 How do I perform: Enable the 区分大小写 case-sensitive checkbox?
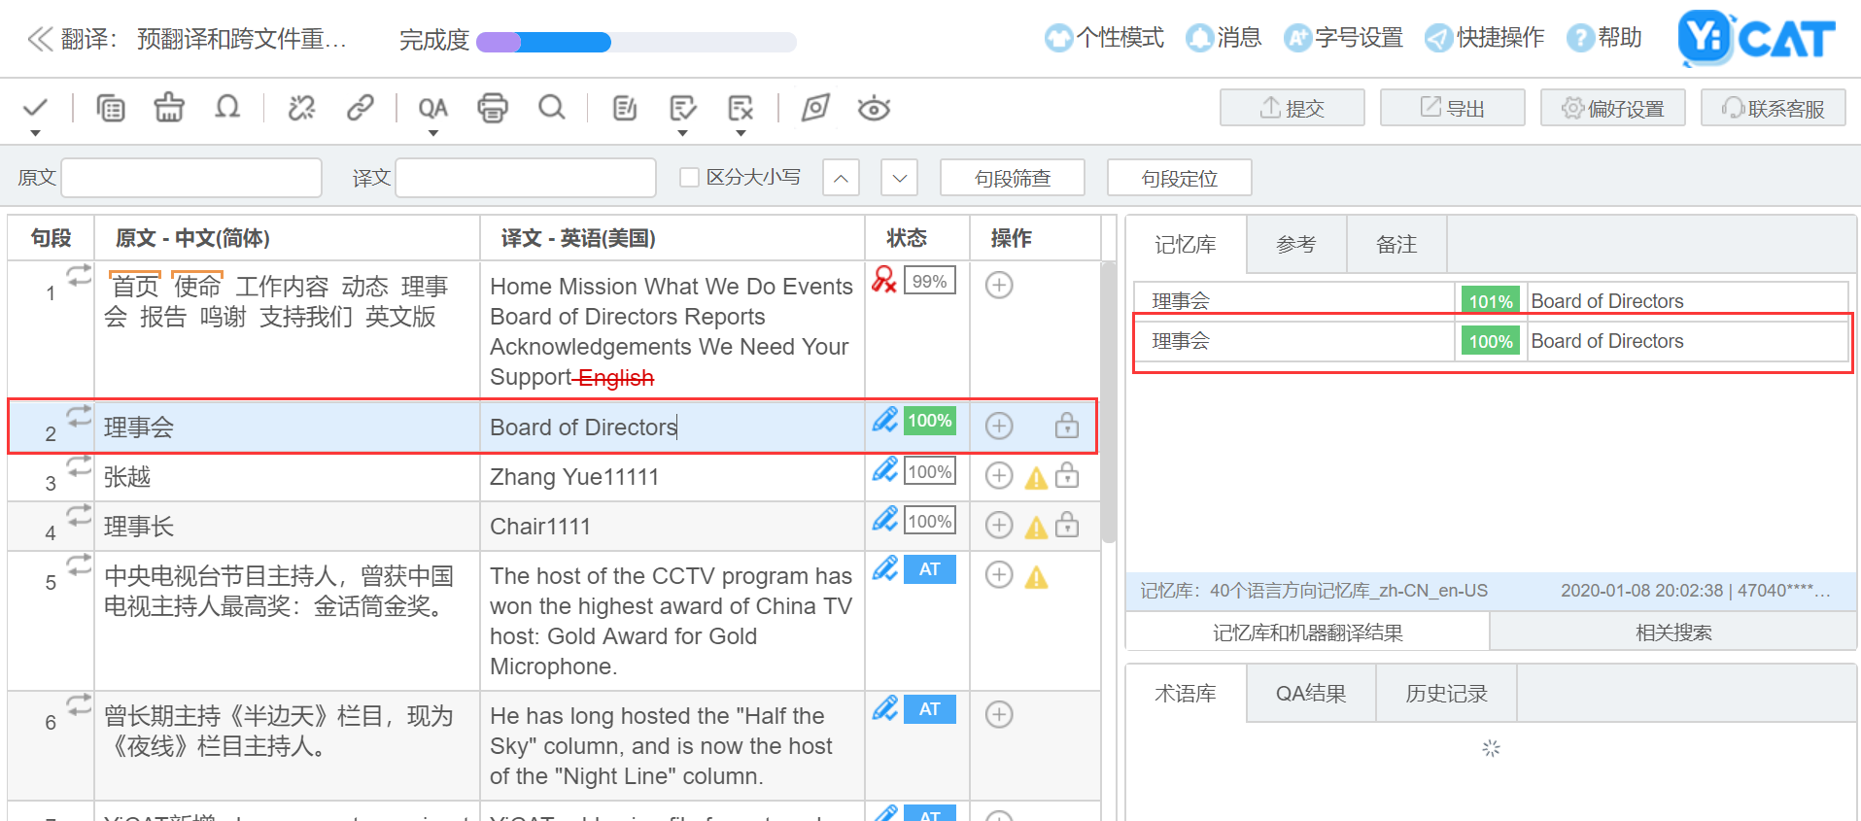click(x=690, y=177)
